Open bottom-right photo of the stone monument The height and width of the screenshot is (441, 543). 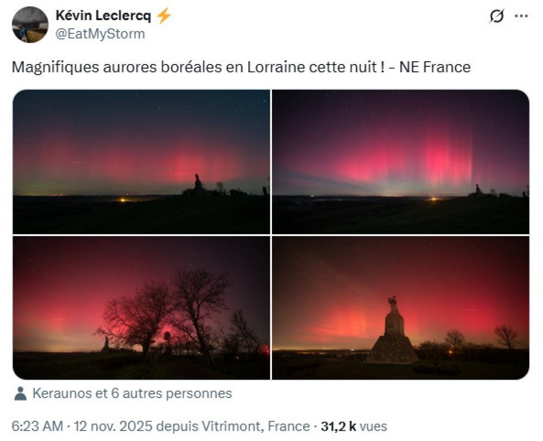[x=401, y=308]
